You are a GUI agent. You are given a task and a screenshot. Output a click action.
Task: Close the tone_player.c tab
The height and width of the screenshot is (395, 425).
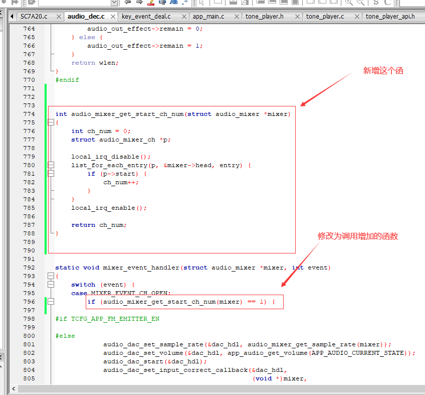[357, 17]
